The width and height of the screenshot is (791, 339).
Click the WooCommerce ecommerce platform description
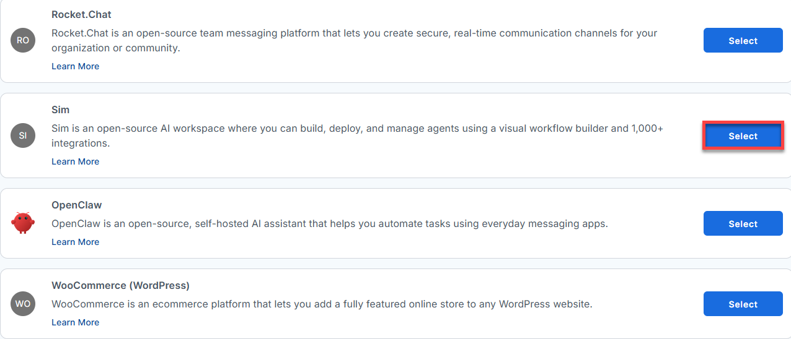click(x=322, y=304)
